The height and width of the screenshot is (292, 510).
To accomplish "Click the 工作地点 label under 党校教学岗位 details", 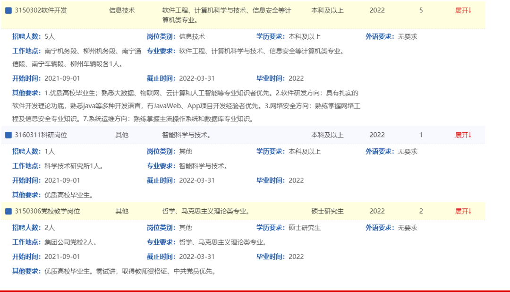I will pyautogui.click(x=27, y=242).
